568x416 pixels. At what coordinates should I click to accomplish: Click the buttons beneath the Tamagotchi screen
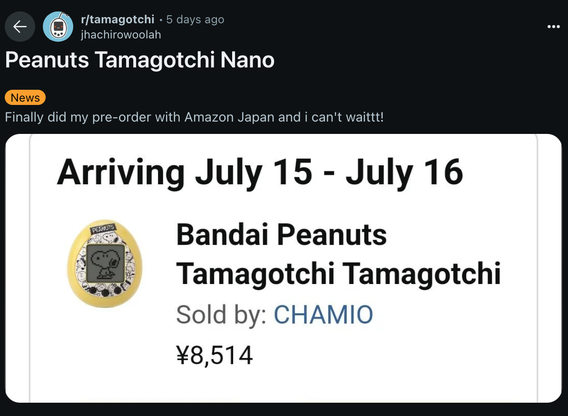[x=105, y=291]
